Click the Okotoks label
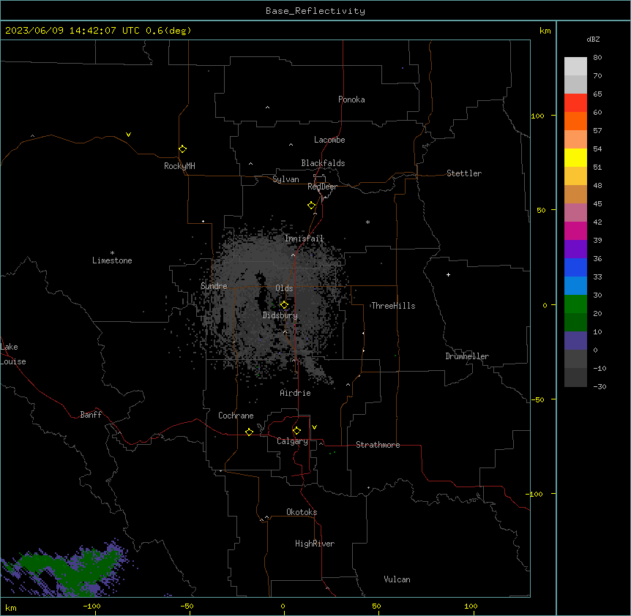 [302, 512]
